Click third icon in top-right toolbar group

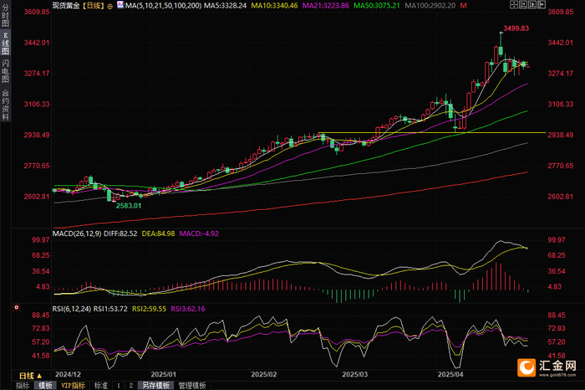tap(532, 4)
